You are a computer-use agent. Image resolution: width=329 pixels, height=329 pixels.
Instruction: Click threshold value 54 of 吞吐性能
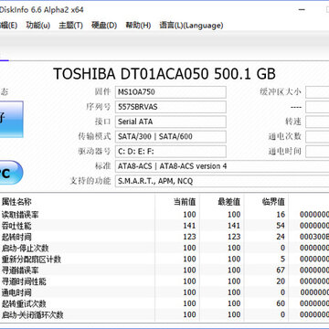(x=281, y=226)
